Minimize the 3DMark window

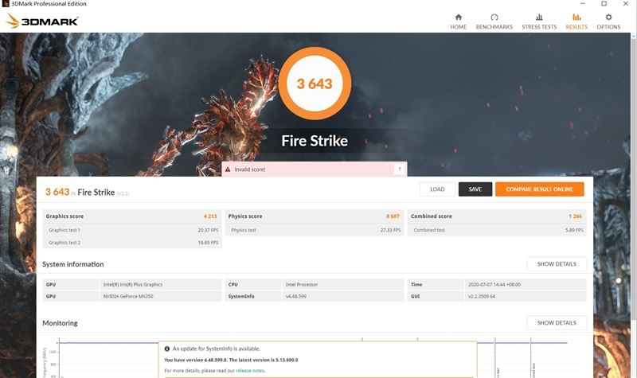pyautogui.click(x=583, y=4)
